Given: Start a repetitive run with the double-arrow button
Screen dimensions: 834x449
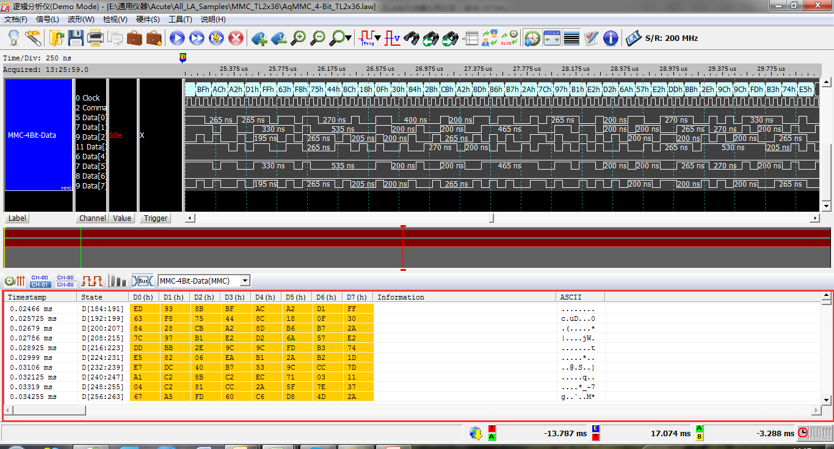Looking at the screenshot, I should pos(197,38).
